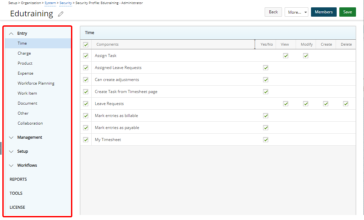Click the Components column header
Image resolution: width=364 pixels, height=220 pixels.
click(173, 44)
